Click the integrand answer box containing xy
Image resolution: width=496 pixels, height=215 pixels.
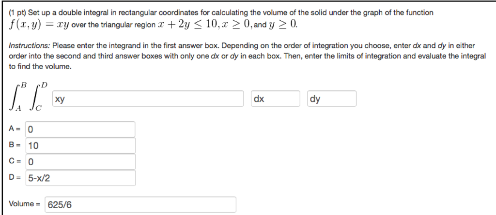(148, 99)
